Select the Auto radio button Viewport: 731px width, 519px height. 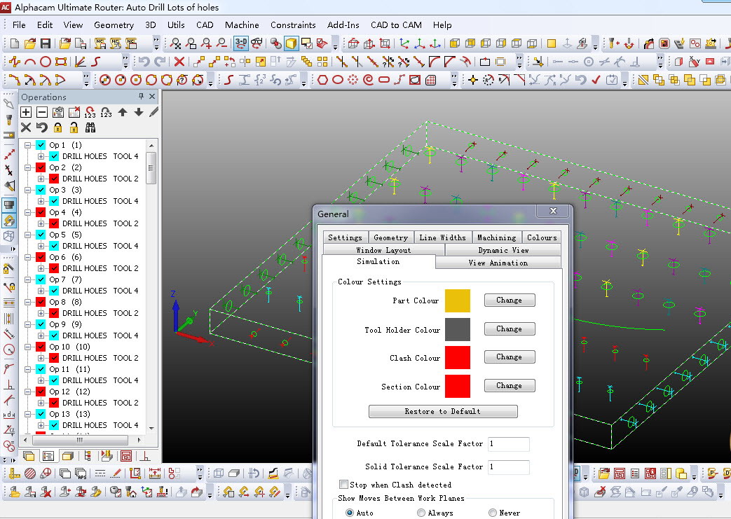click(350, 513)
